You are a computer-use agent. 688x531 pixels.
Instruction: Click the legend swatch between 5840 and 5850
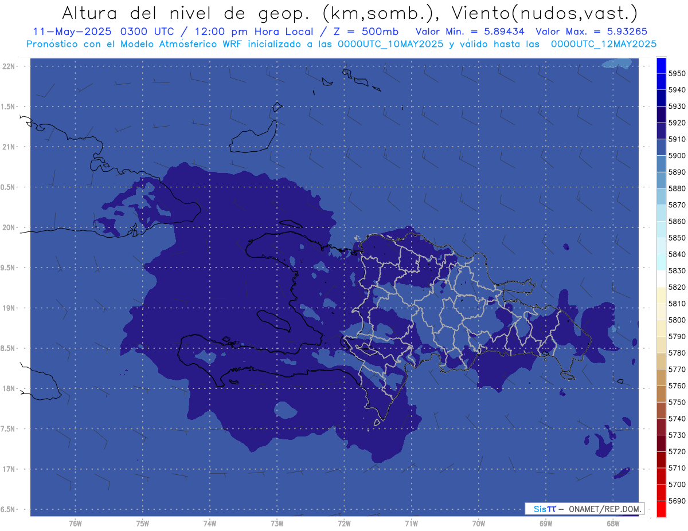tap(661, 246)
